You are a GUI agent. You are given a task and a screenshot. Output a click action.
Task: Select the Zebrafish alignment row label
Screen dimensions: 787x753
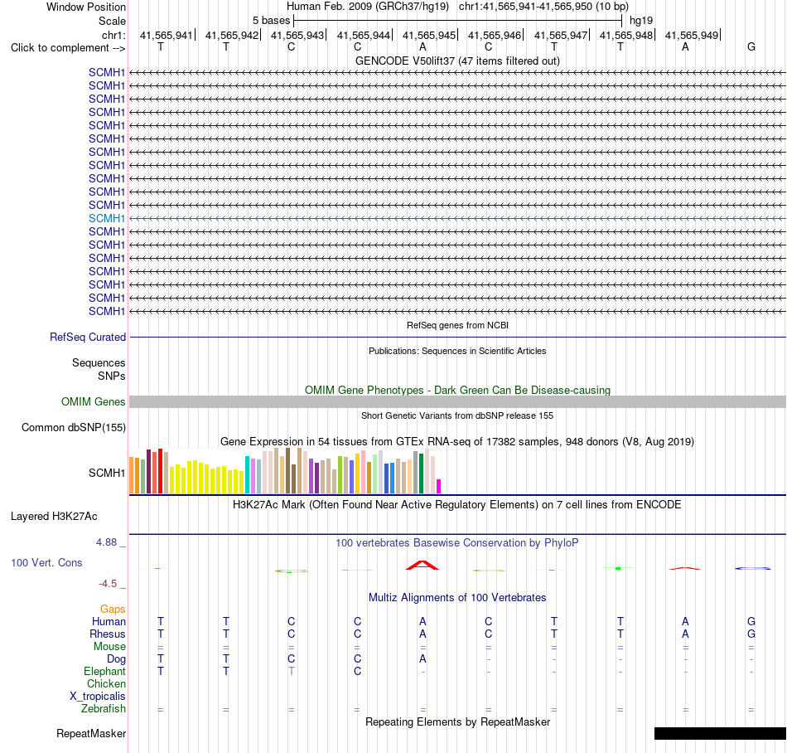pos(104,709)
